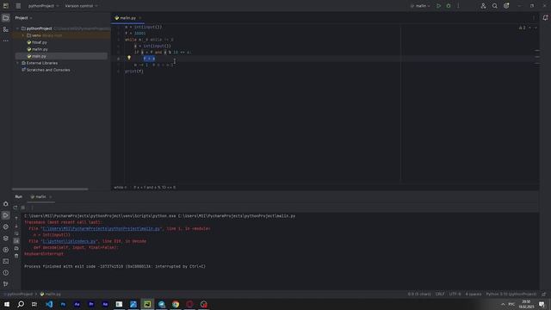Open Google Chrome from taskbar
551x310 pixels.
pos(176,304)
